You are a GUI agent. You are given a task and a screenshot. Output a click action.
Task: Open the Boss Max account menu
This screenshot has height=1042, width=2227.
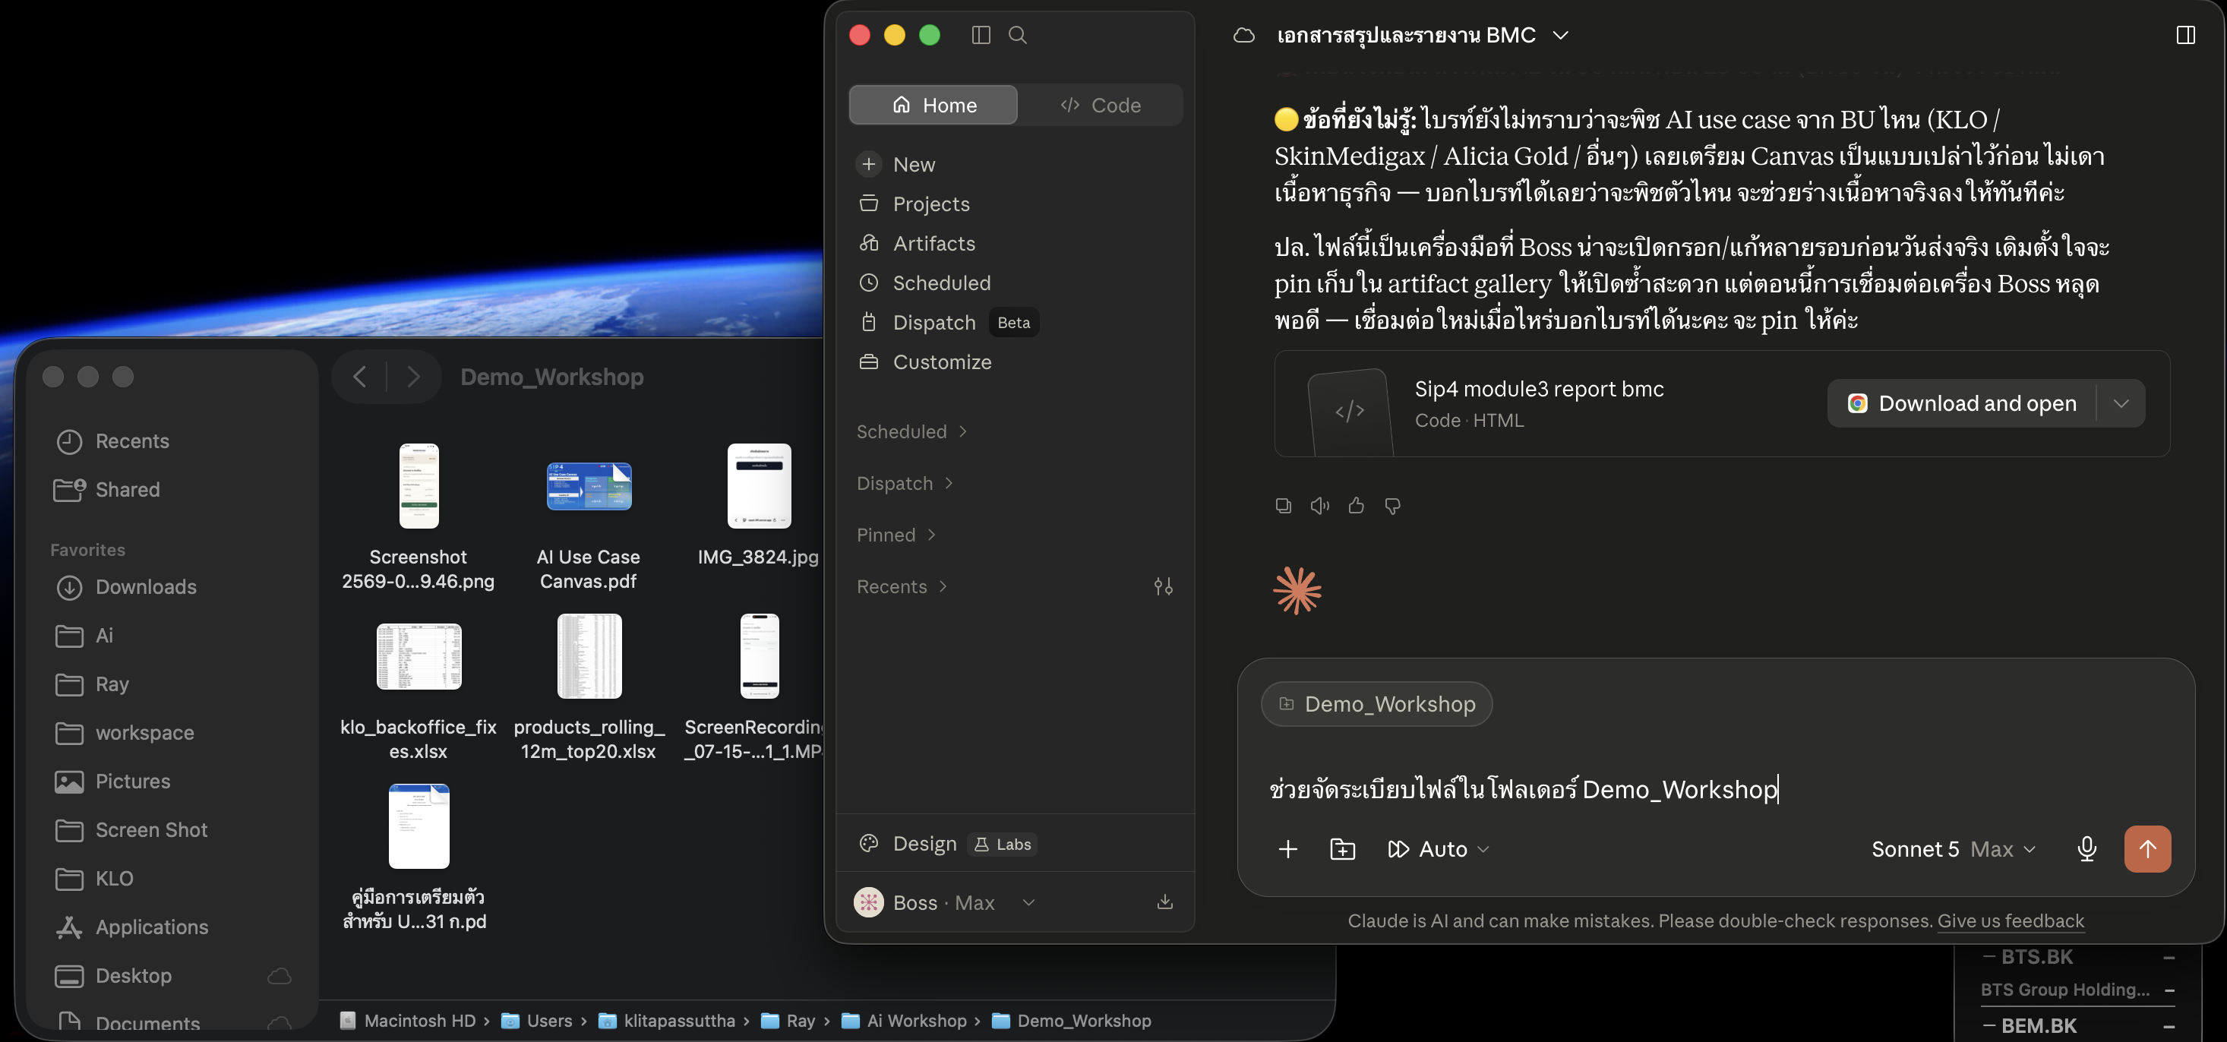944,902
